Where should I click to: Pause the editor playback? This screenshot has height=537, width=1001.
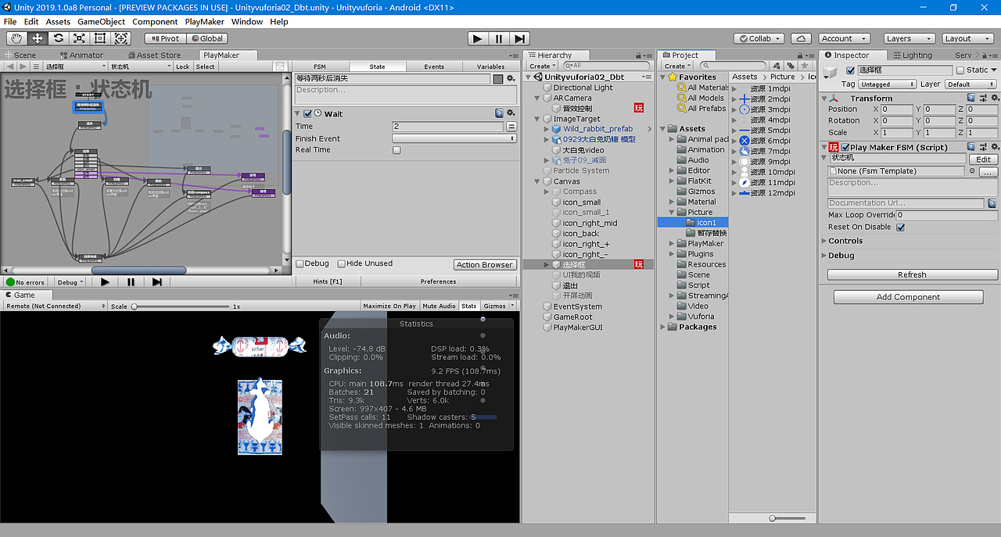[x=499, y=38]
